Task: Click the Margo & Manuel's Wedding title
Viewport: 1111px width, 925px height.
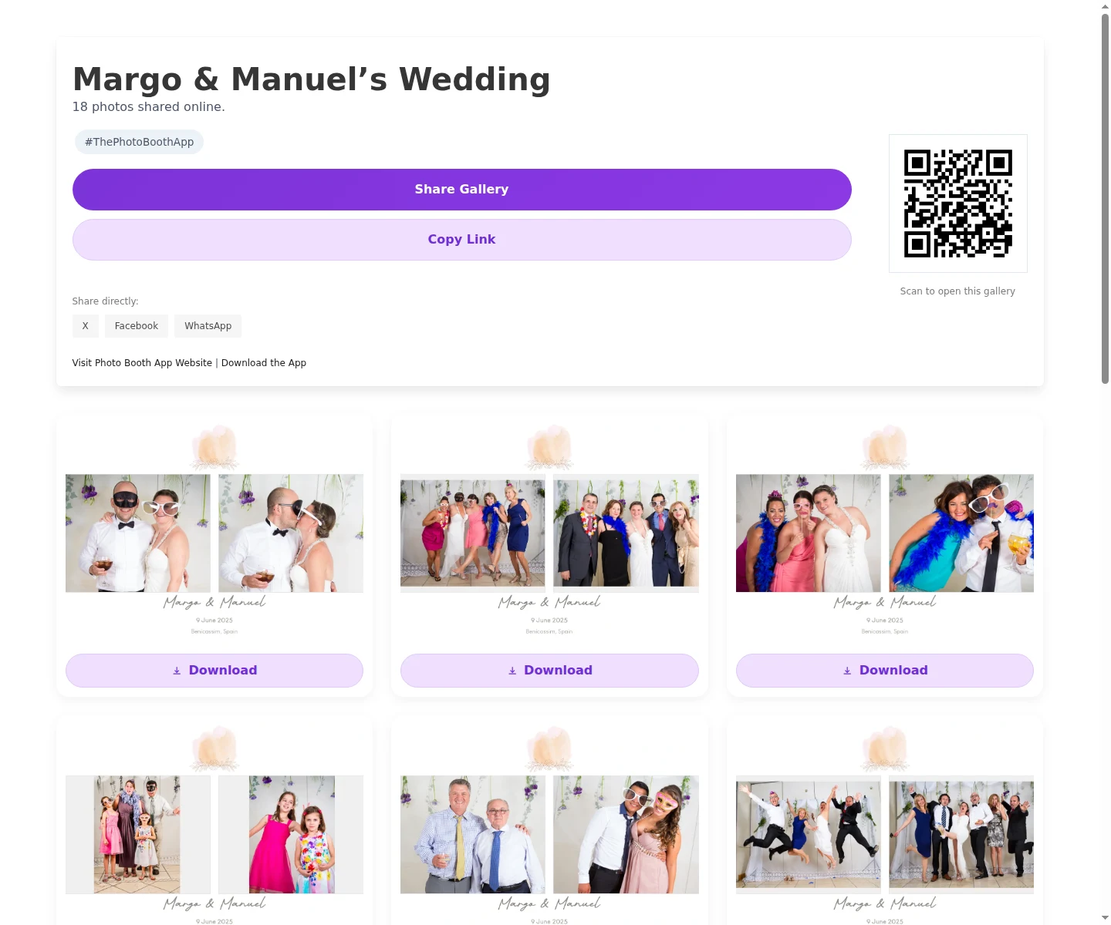Action: 312,79
